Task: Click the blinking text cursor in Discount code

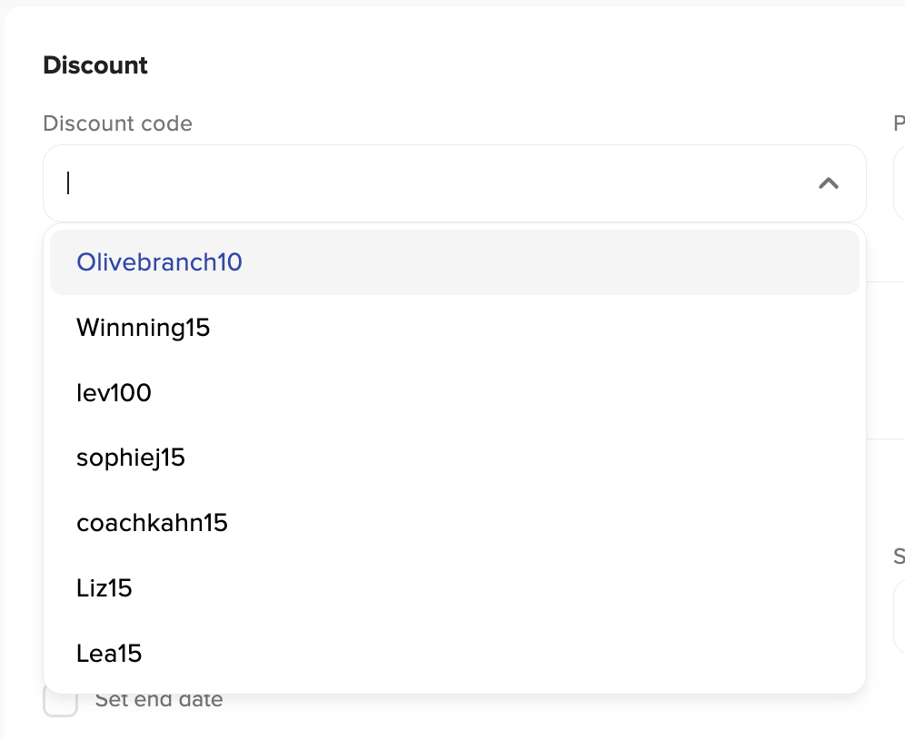Action: point(68,183)
